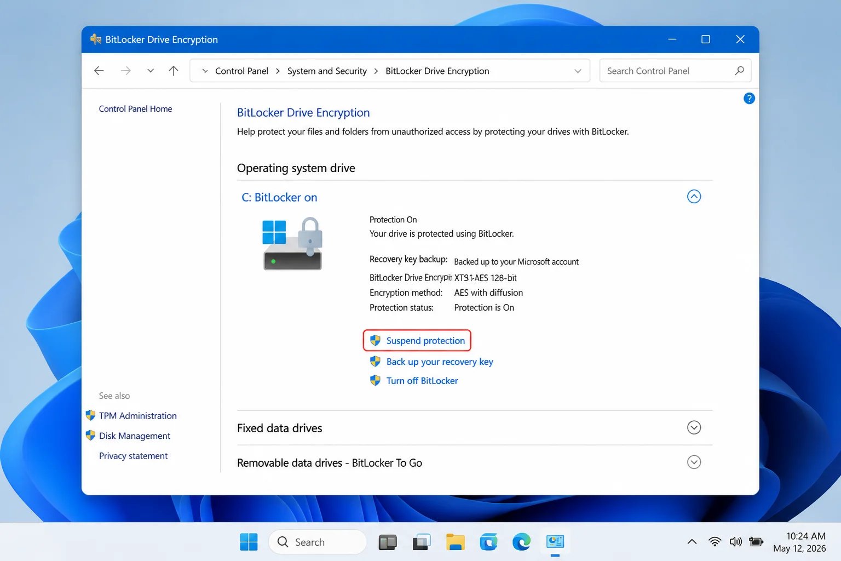The width and height of the screenshot is (841, 561).
Task: Click the search magnifier icon in Control Panel
Action: point(739,71)
